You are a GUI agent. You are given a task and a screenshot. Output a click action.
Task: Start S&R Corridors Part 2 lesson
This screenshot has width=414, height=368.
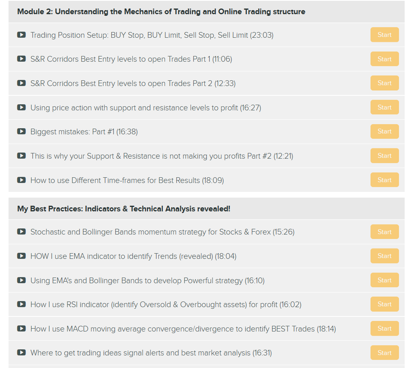(384, 83)
